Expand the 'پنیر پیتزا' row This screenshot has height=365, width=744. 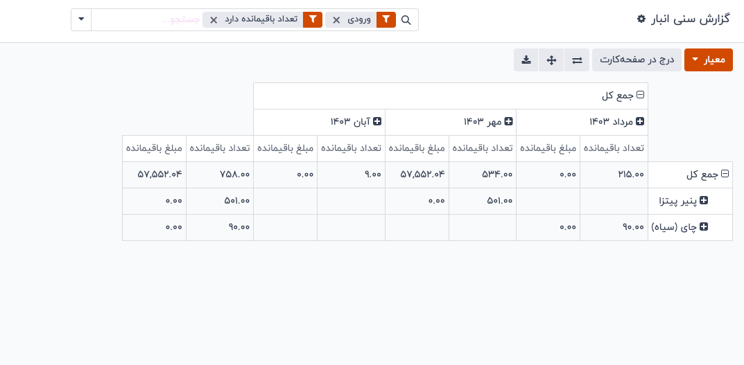[x=704, y=201]
